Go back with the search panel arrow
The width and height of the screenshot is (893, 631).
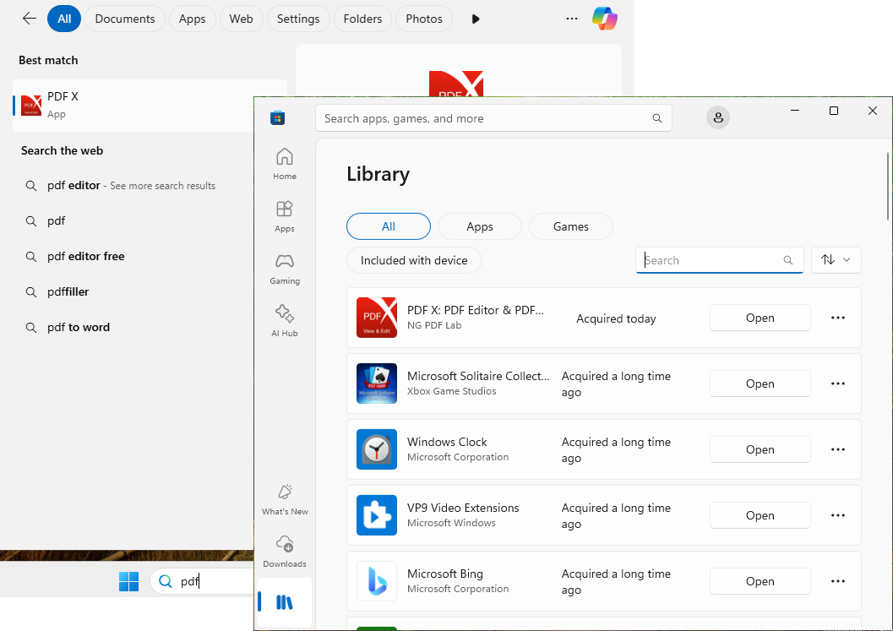[x=29, y=19]
